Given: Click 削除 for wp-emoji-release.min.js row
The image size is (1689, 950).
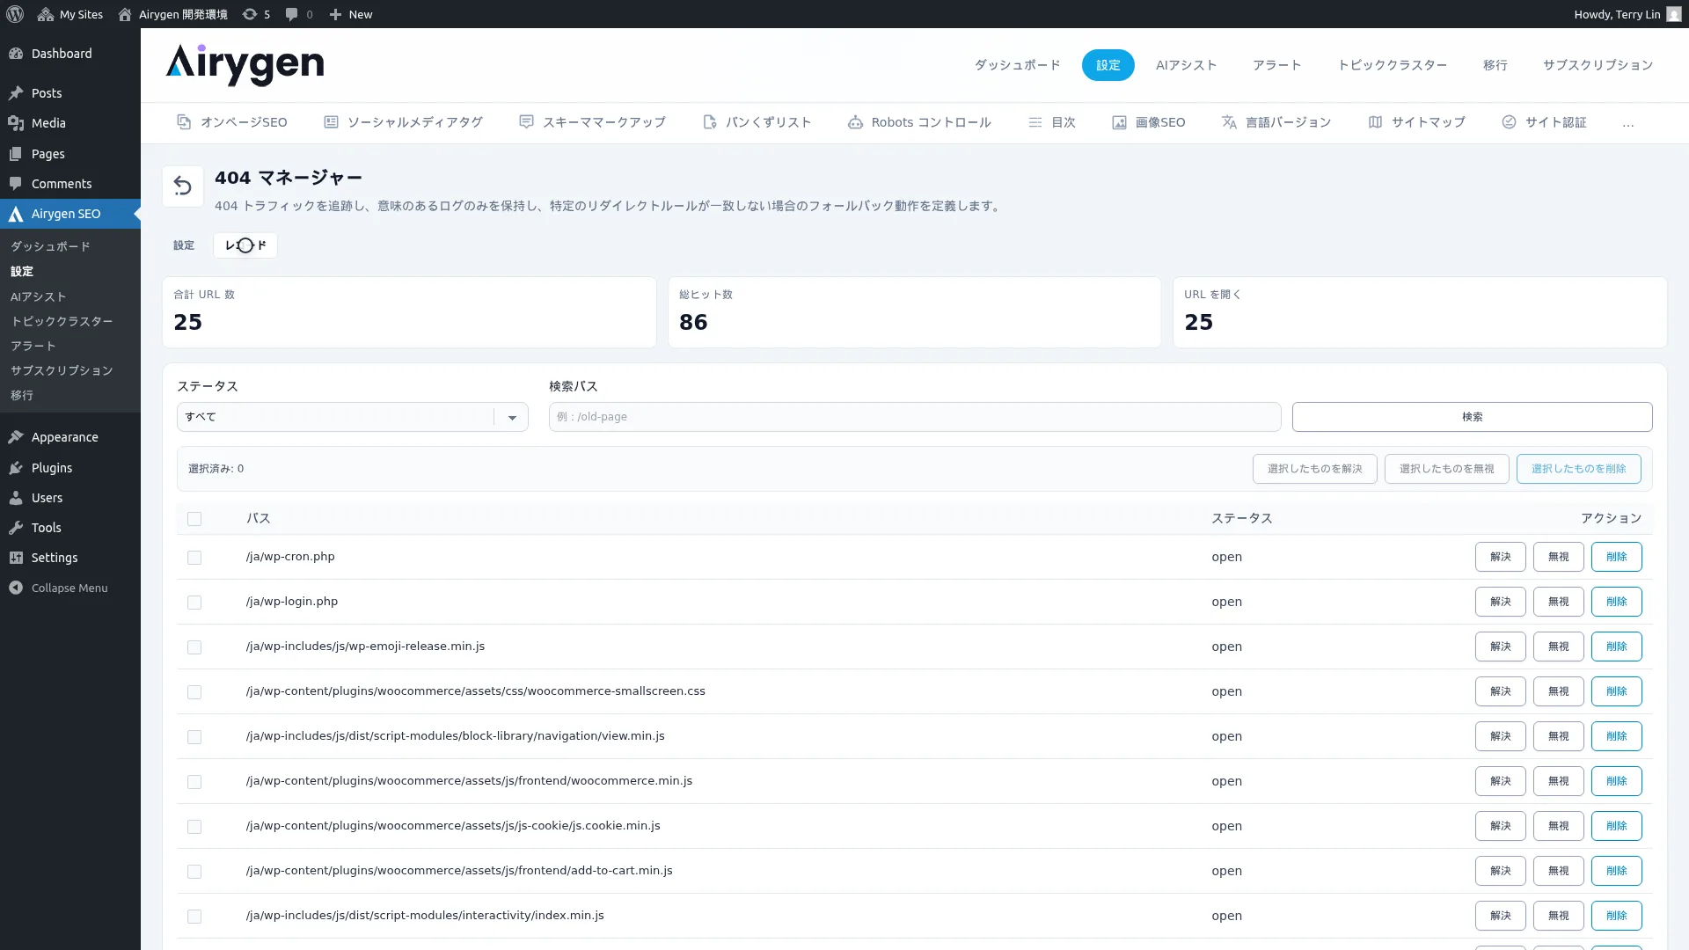Looking at the screenshot, I should (1616, 647).
